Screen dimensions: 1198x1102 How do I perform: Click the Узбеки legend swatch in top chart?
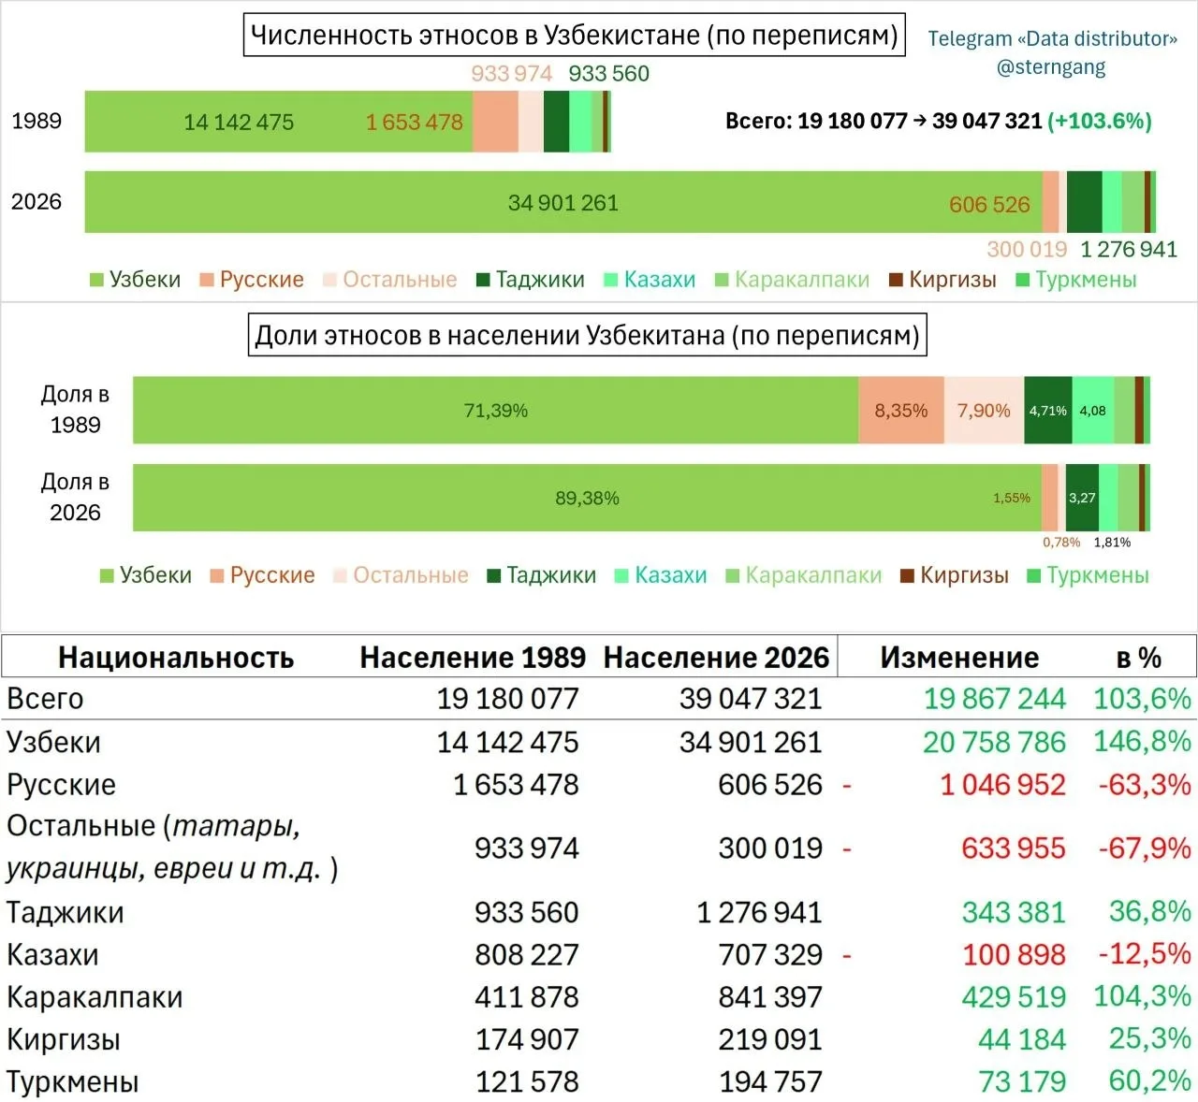point(96,280)
